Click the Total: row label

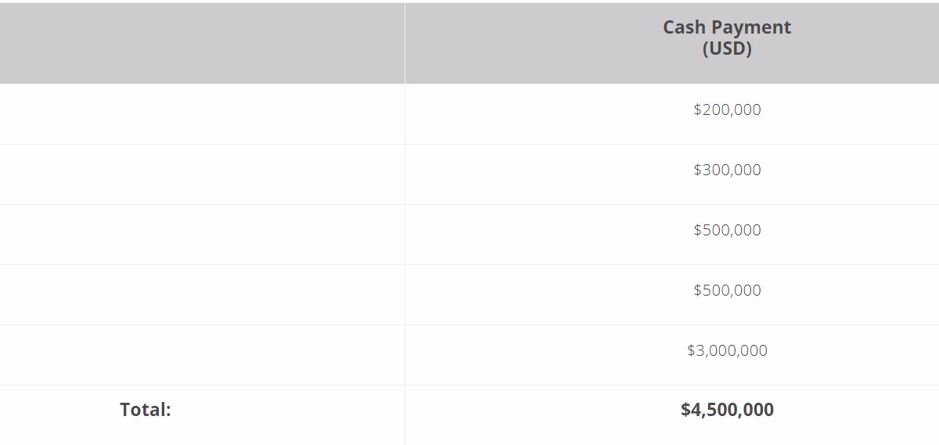(146, 410)
